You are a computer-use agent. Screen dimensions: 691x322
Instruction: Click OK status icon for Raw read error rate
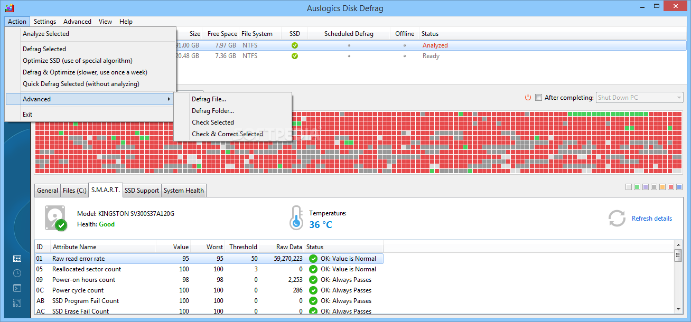(x=313, y=259)
